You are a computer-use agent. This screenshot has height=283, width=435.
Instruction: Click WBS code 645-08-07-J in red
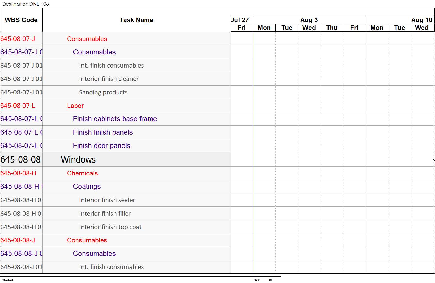18,39
